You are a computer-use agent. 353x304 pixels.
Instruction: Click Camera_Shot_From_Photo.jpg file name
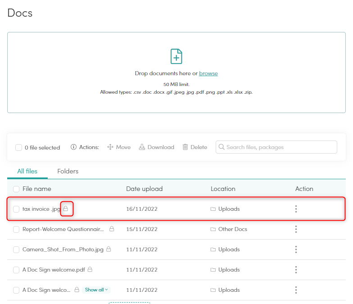pos(63,250)
